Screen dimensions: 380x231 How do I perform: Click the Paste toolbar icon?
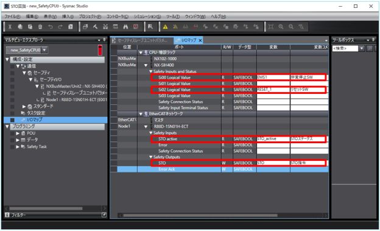click(x=30, y=27)
